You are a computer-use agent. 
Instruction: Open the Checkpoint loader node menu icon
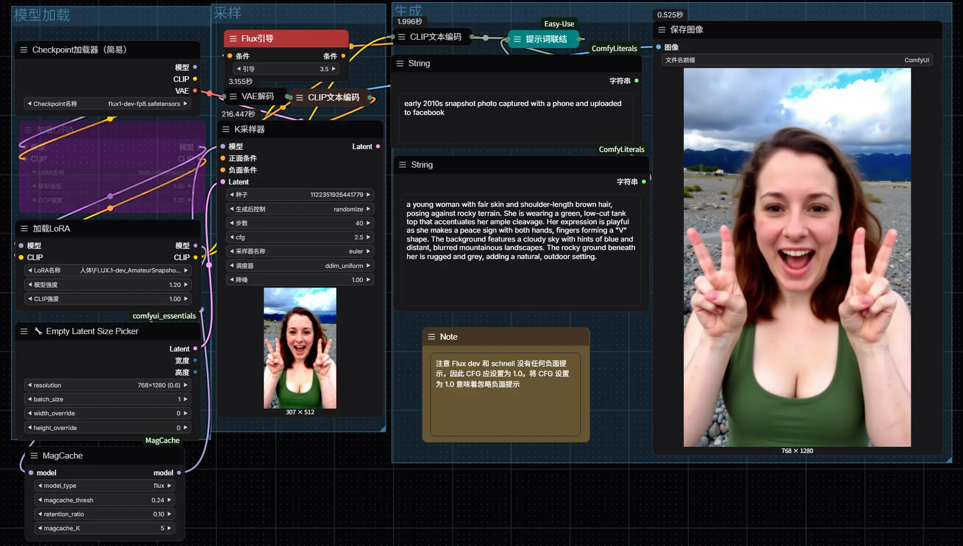click(24, 50)
